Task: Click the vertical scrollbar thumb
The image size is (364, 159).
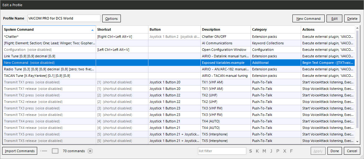Action: [x=357, y=79]
